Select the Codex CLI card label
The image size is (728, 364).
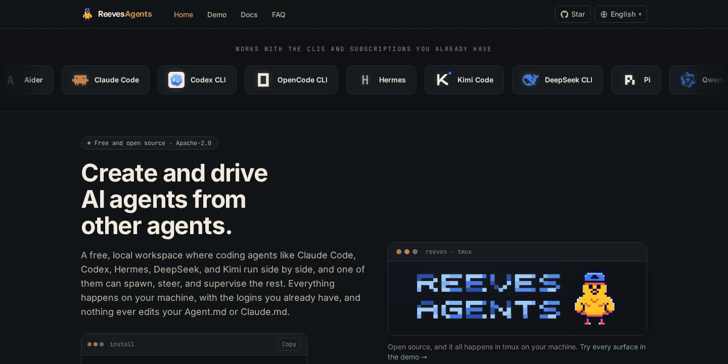208,80
